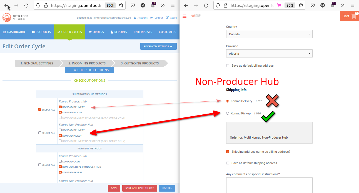Uncheck Konrad Delivery under Konrad Producer Hub
Screen dimensions: 359x193
point(60,107)
